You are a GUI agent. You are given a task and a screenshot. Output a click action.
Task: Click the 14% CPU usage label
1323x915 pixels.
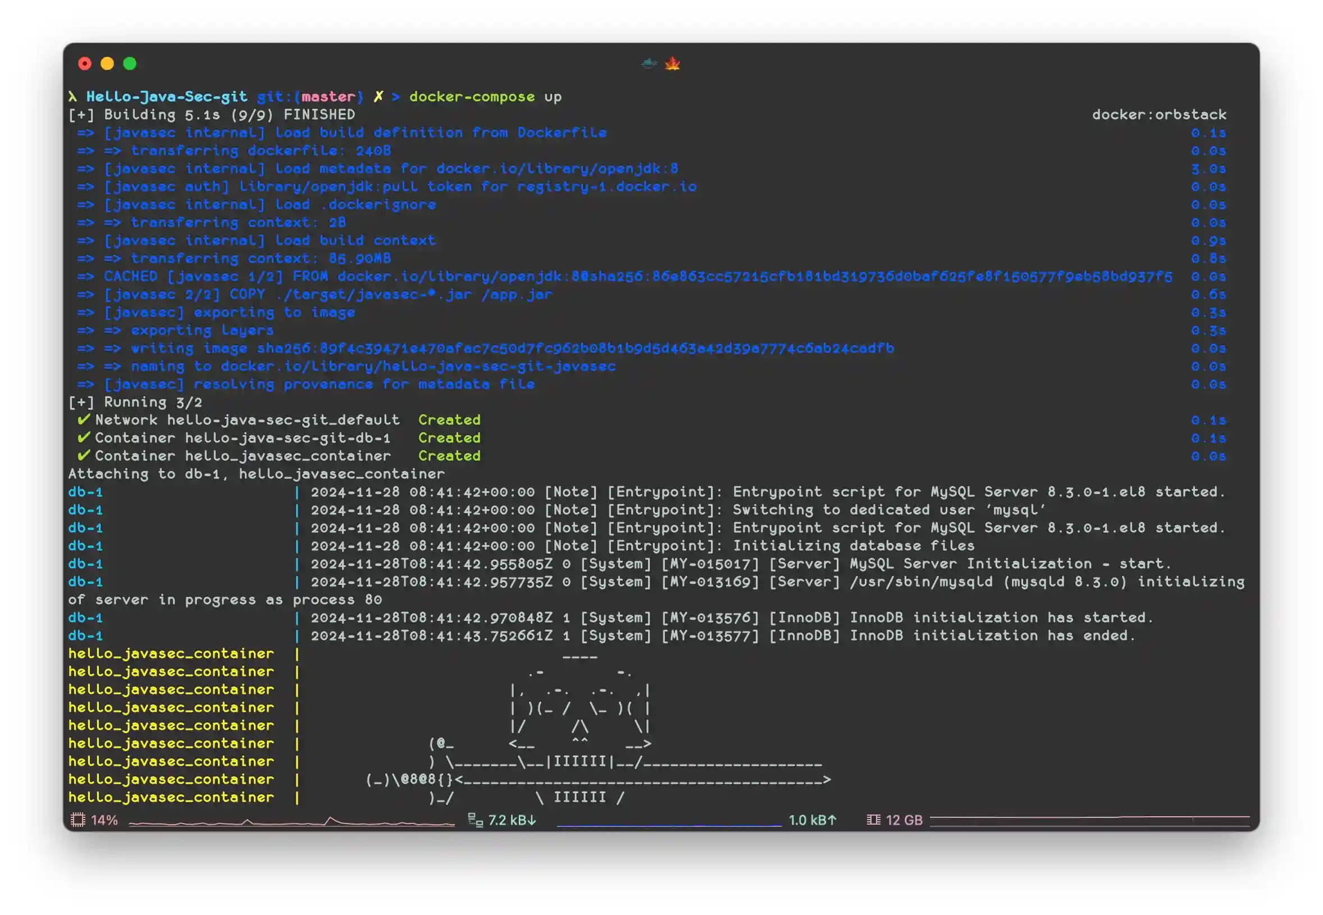(104, 820)
